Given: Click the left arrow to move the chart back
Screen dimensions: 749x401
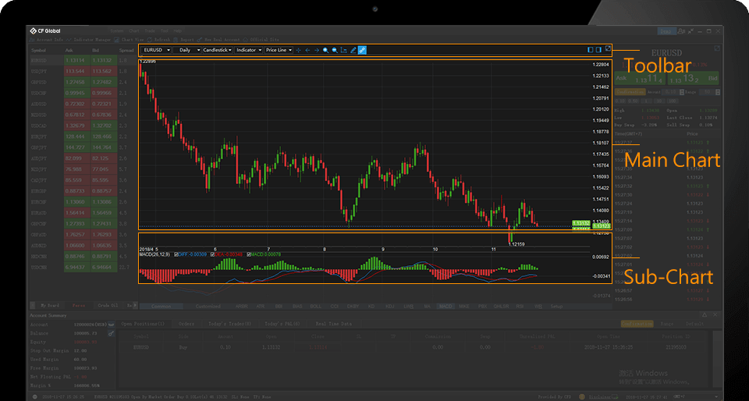Looking at the screenshot, I should (x=307, y=50).
